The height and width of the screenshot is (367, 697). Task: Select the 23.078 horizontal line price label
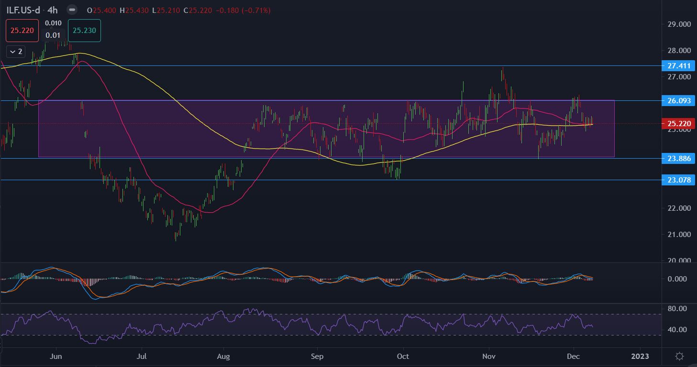tap(678, 180)
